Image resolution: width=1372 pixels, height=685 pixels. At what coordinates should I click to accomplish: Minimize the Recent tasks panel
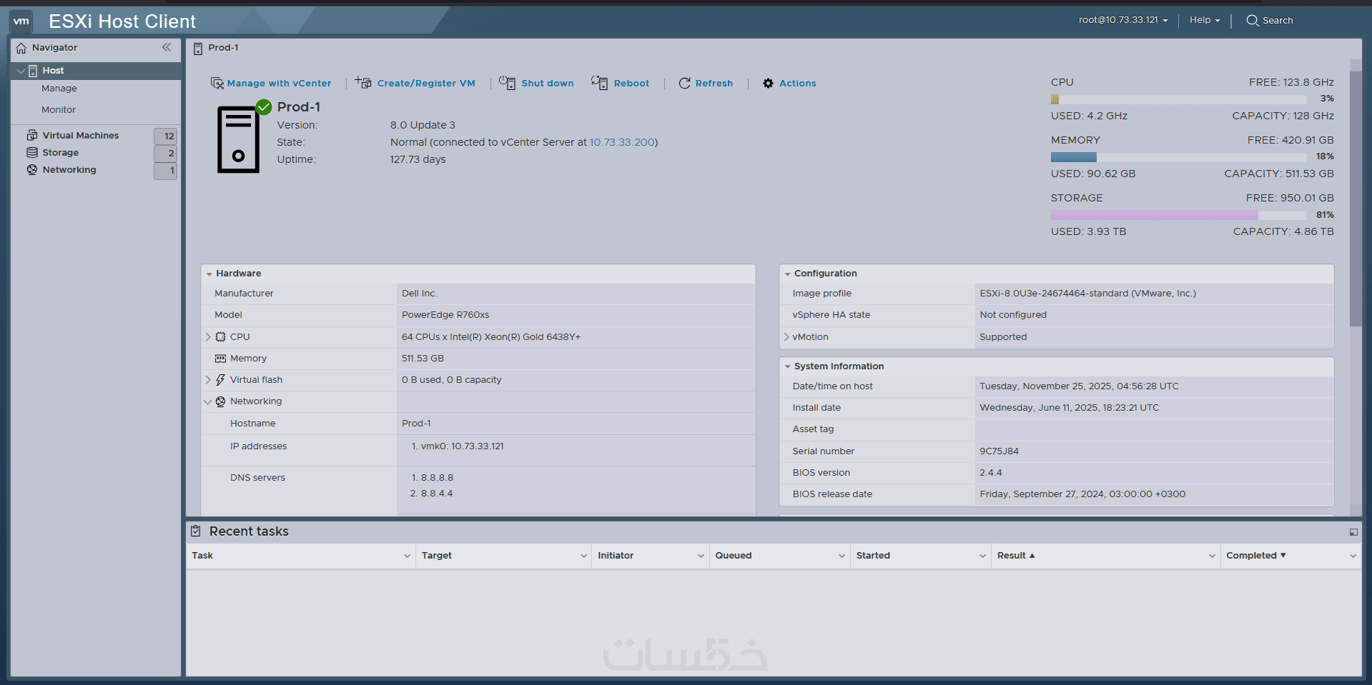click(x=1353, y=532)
